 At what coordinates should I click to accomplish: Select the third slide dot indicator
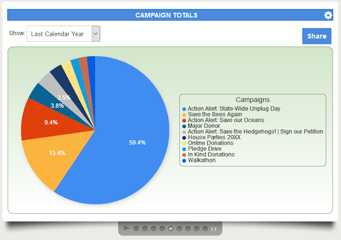tap(153, 229)
